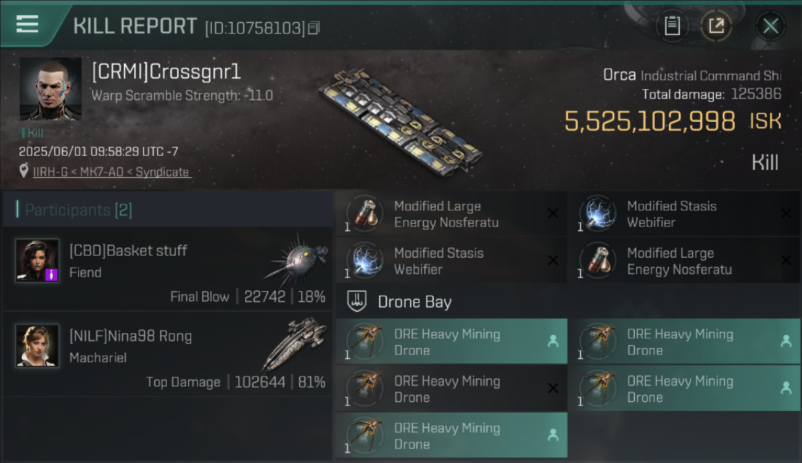
Task: Click the Machariel ship icon
Action: tap(295, 344)
